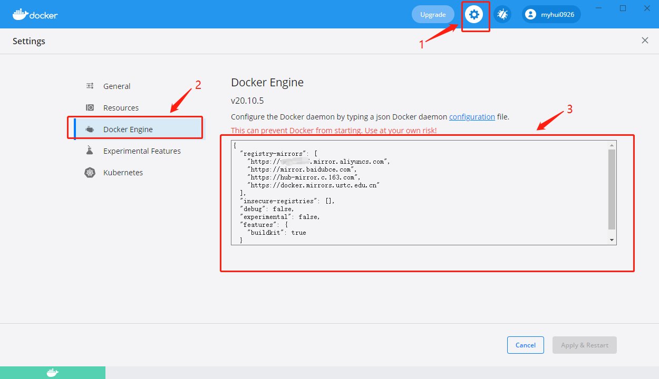
Task: Open the Troubleshoot bug icon
Action: [x=502, y=14]
